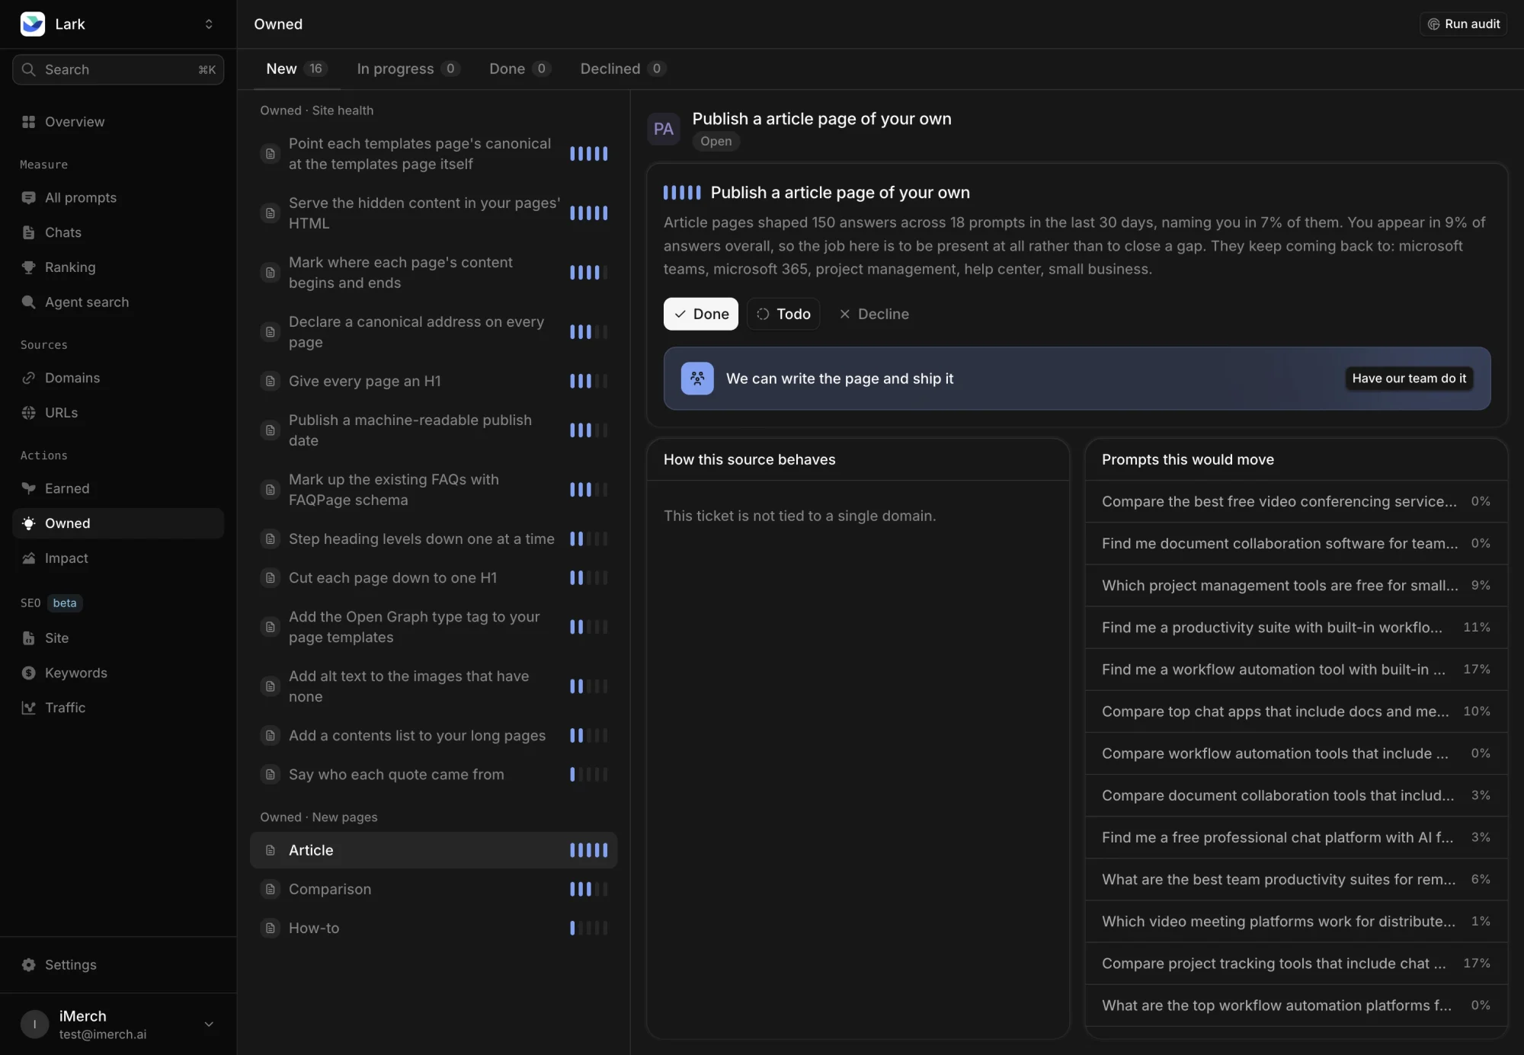Click prompt 'Compare project tracking tools that include chat'

(x=1295, y=963)
